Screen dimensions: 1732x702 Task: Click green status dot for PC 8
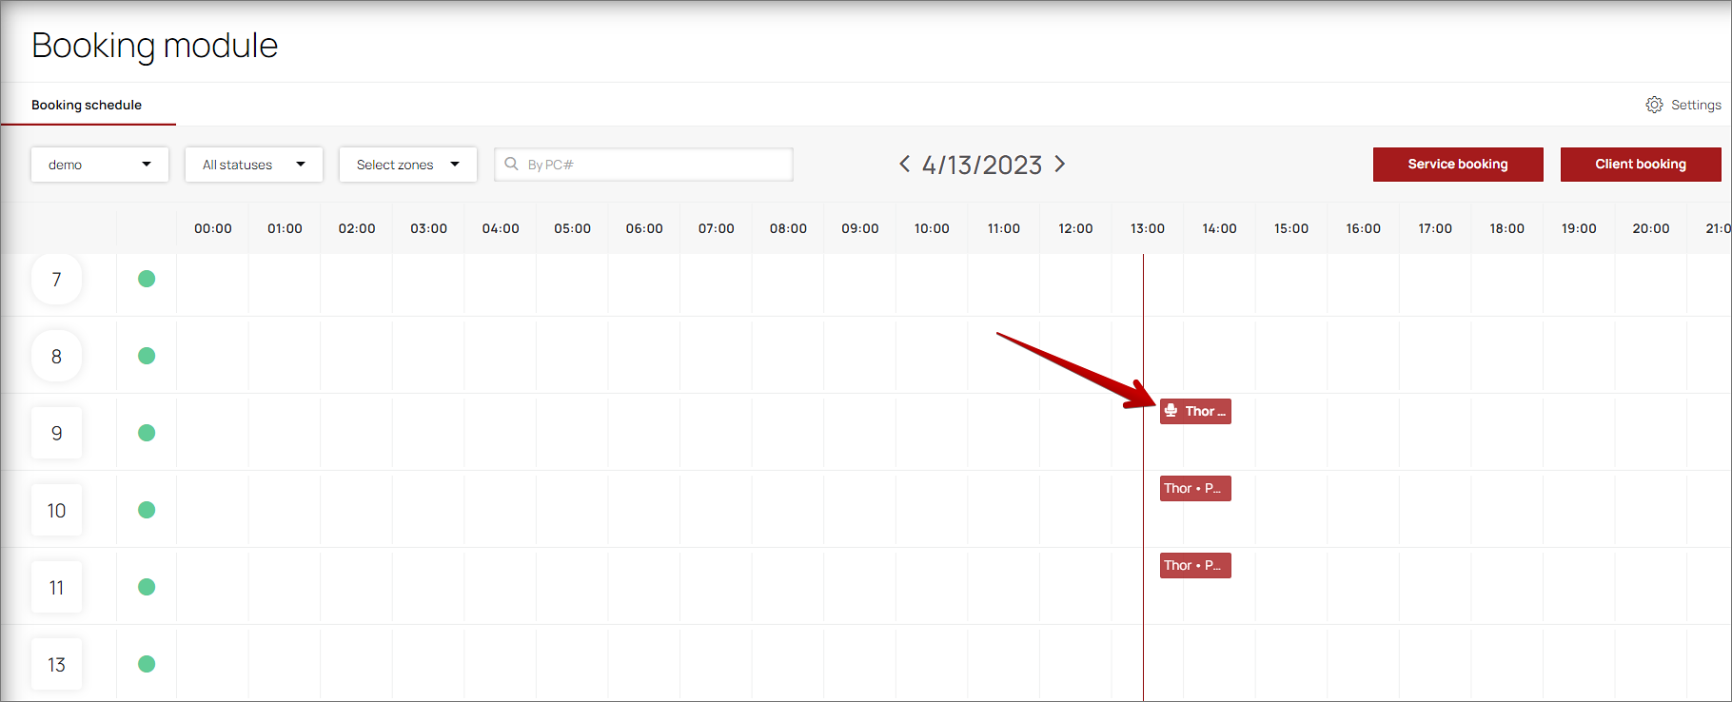coord(147,356)
